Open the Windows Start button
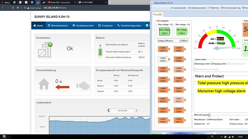Viewport: 248px width, 139px height. [4, 136]
